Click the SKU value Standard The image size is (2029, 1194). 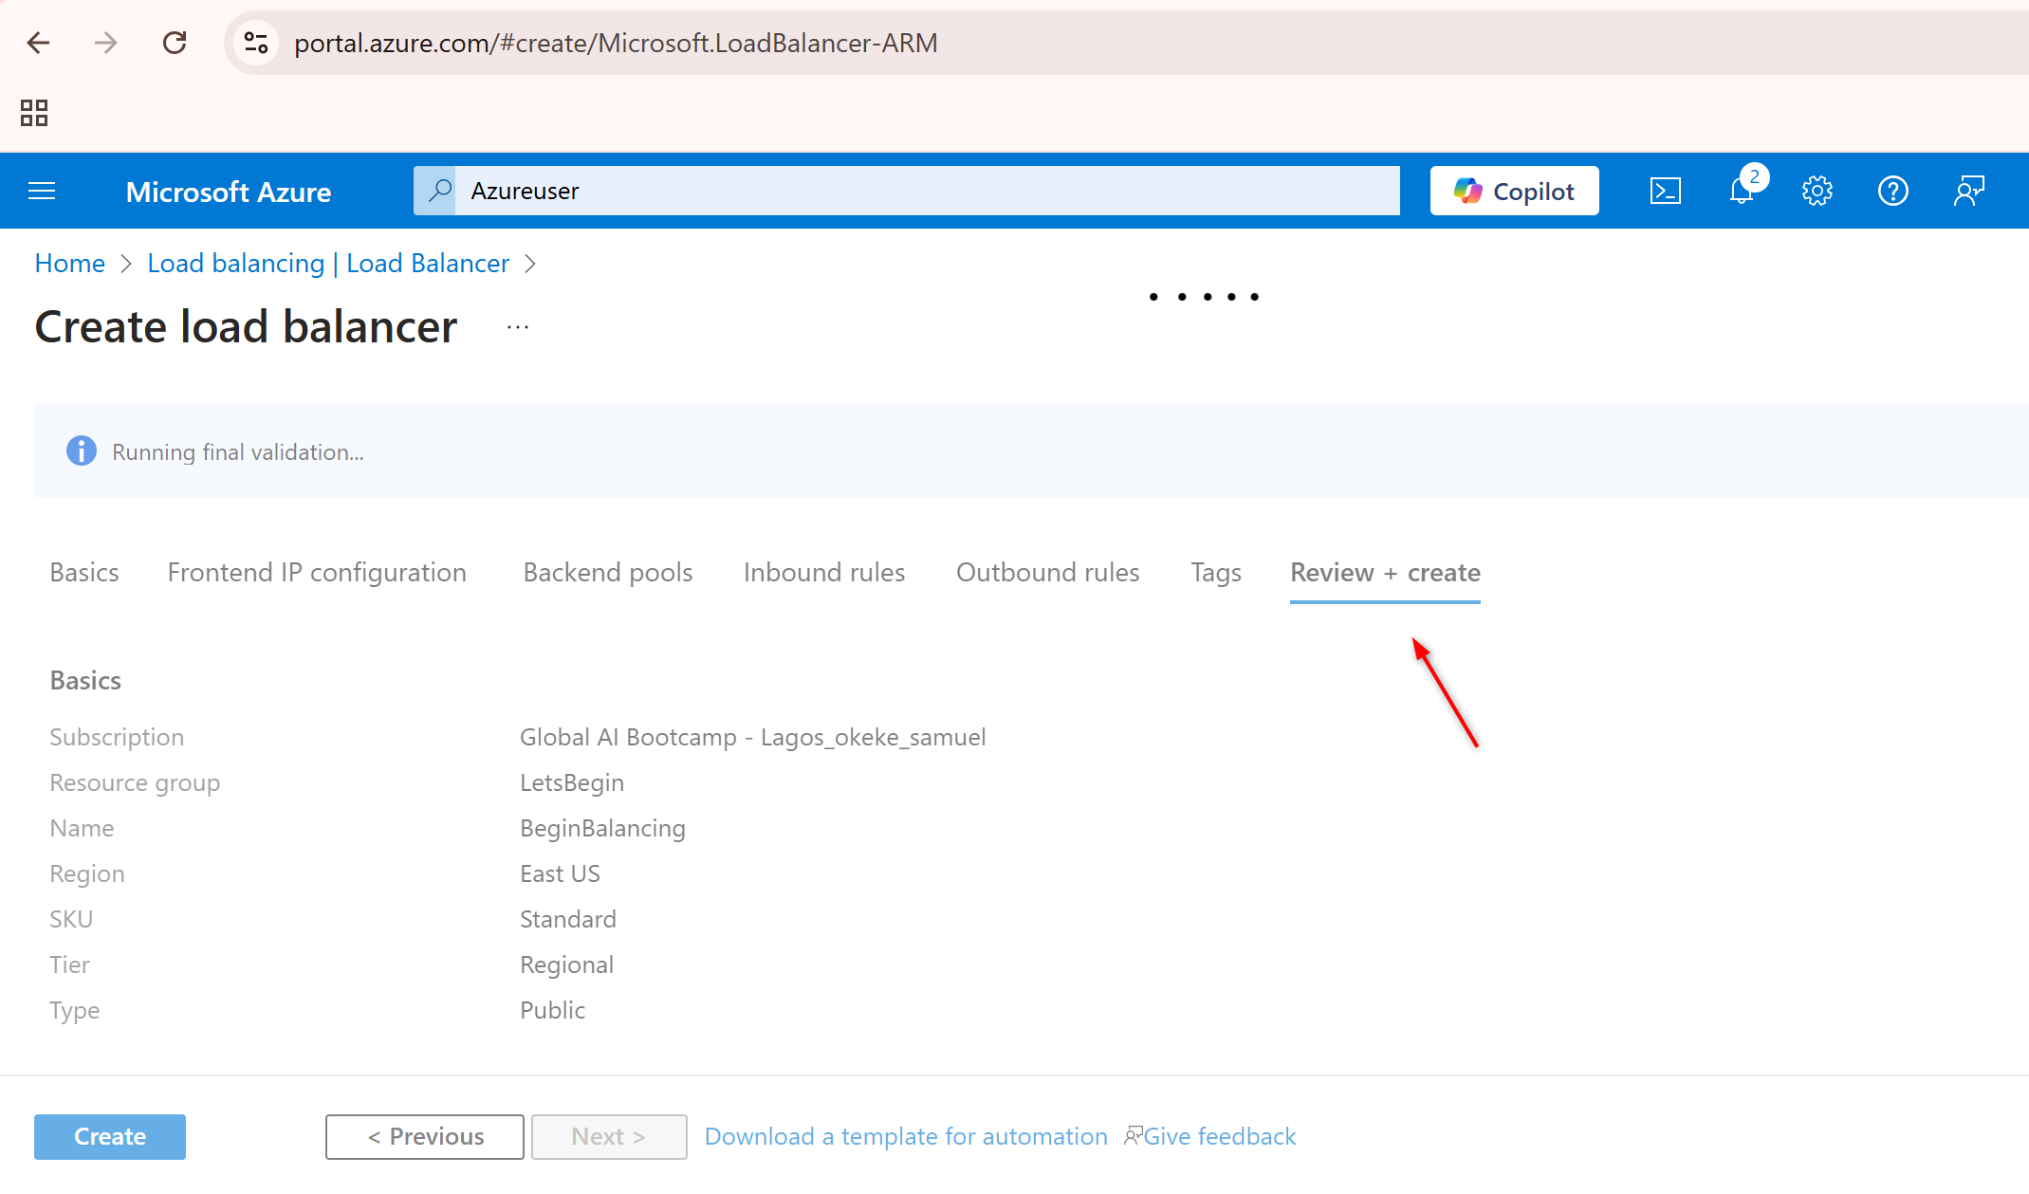(568, 919)
